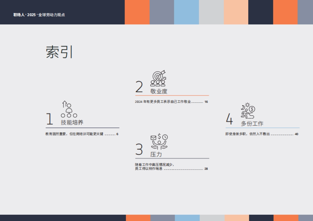Click the clock symbol in the 压力 icon
Viewport: 313px width, 221px height.
(165, 137)
